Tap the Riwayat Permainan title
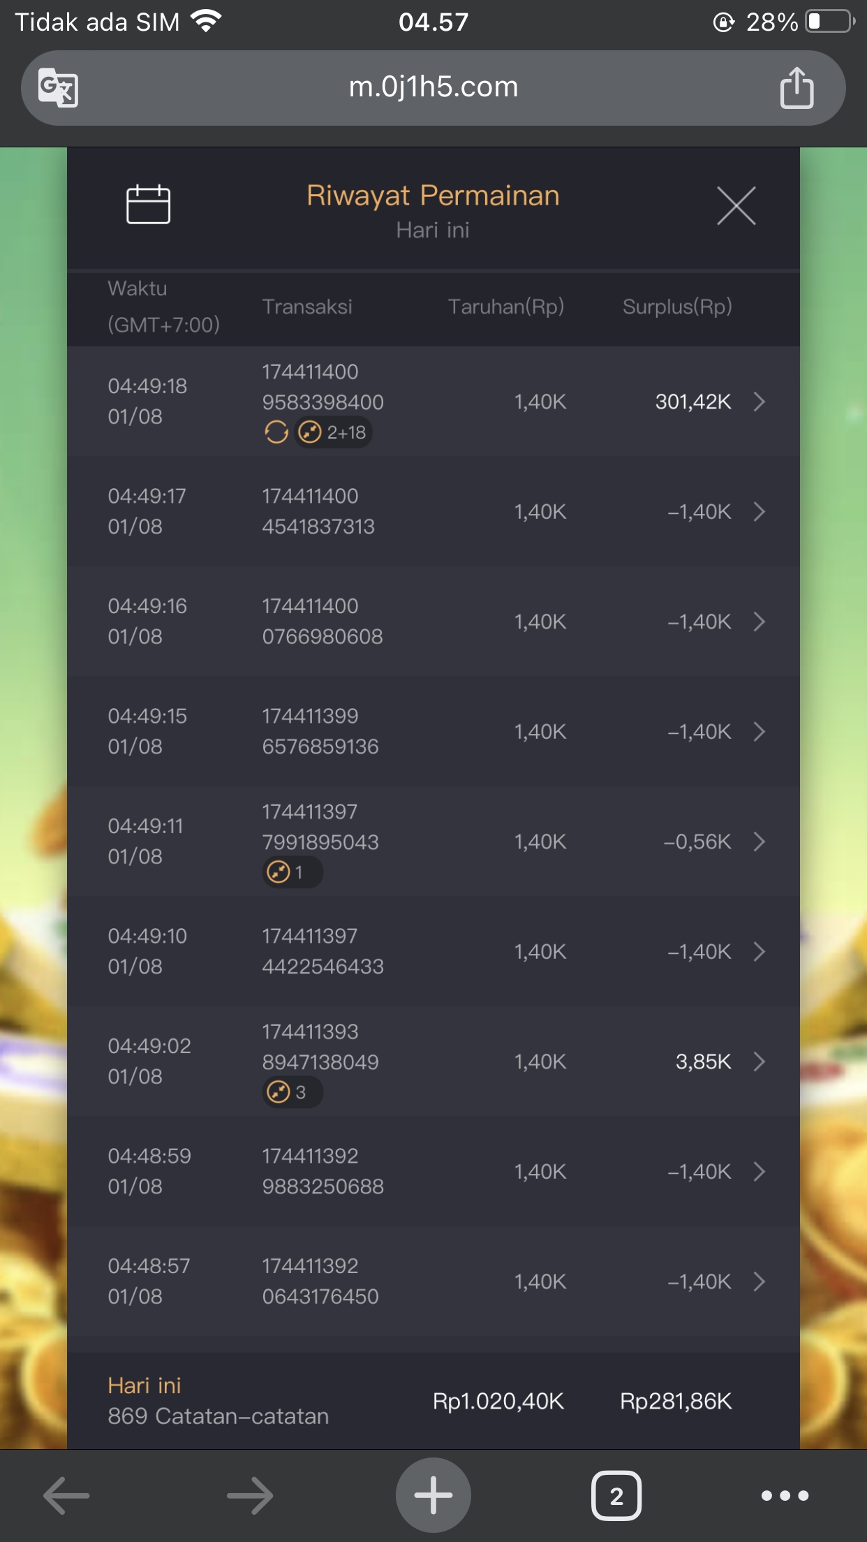The height and width of the screenshot is (1542, 867). coord(433,196)
